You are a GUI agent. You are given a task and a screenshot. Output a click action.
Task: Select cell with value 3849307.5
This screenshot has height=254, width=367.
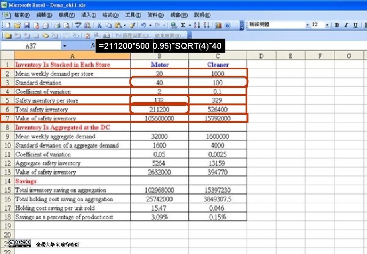(x=218, y=199)
